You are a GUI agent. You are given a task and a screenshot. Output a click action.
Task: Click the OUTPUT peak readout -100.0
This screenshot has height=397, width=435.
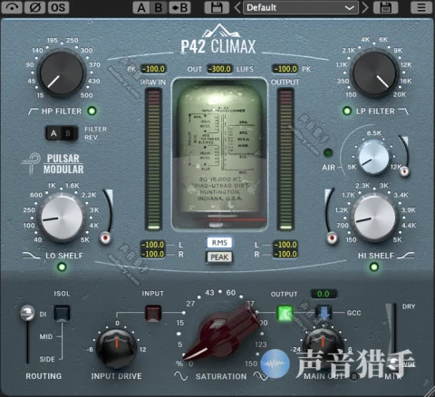tap(285, 69)
